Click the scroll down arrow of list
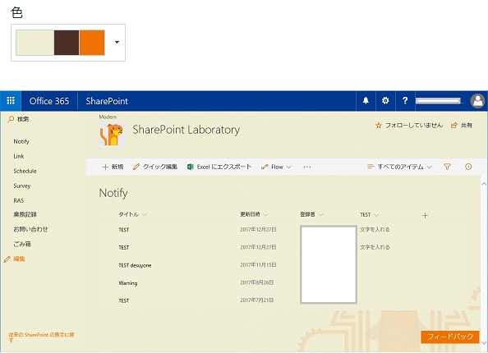This screenshot has width=488, height=353. tap(484, 342)
